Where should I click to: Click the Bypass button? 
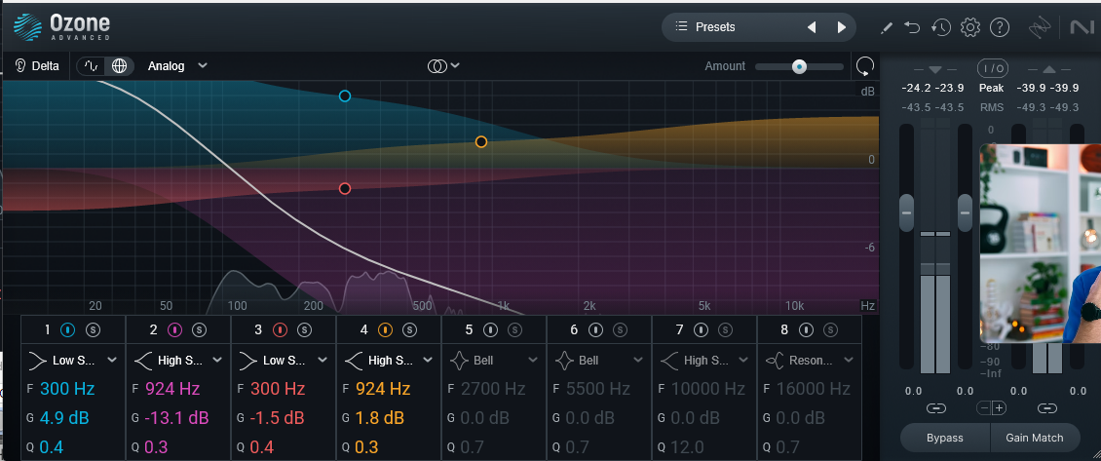pos(945,438)
